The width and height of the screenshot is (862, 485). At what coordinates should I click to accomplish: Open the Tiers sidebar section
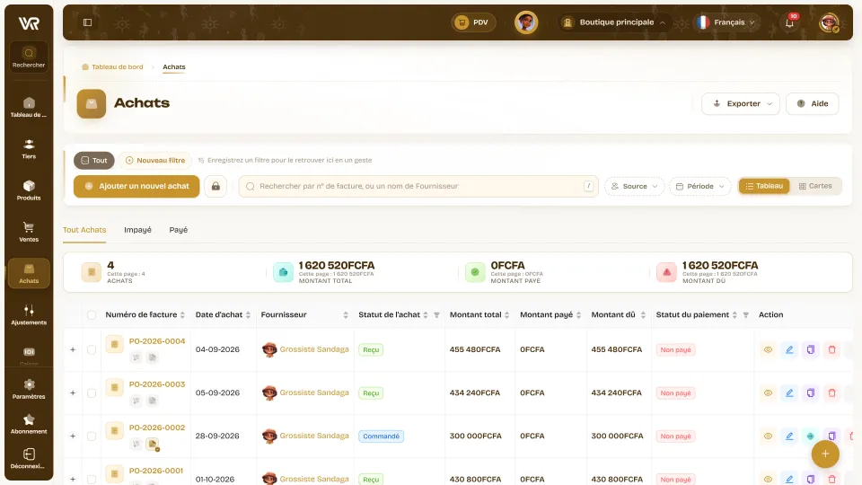click(x=29, y=149)
